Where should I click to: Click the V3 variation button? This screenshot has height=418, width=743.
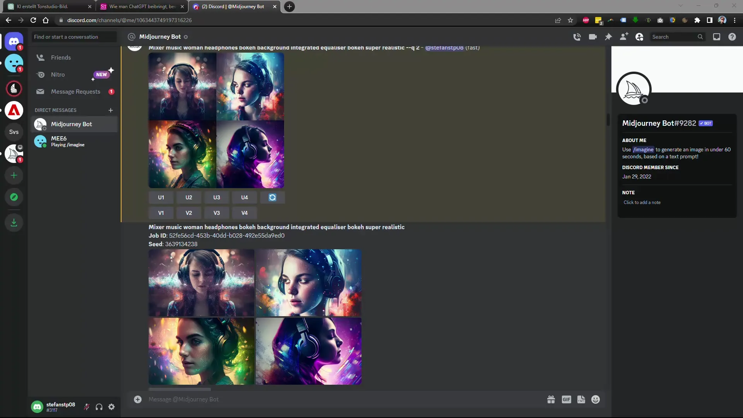[216, 213]
